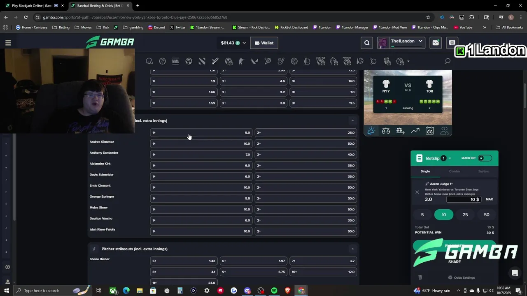The image size is (527, 296).
Task: Open a new browser tab
Action: click(138, 6)
